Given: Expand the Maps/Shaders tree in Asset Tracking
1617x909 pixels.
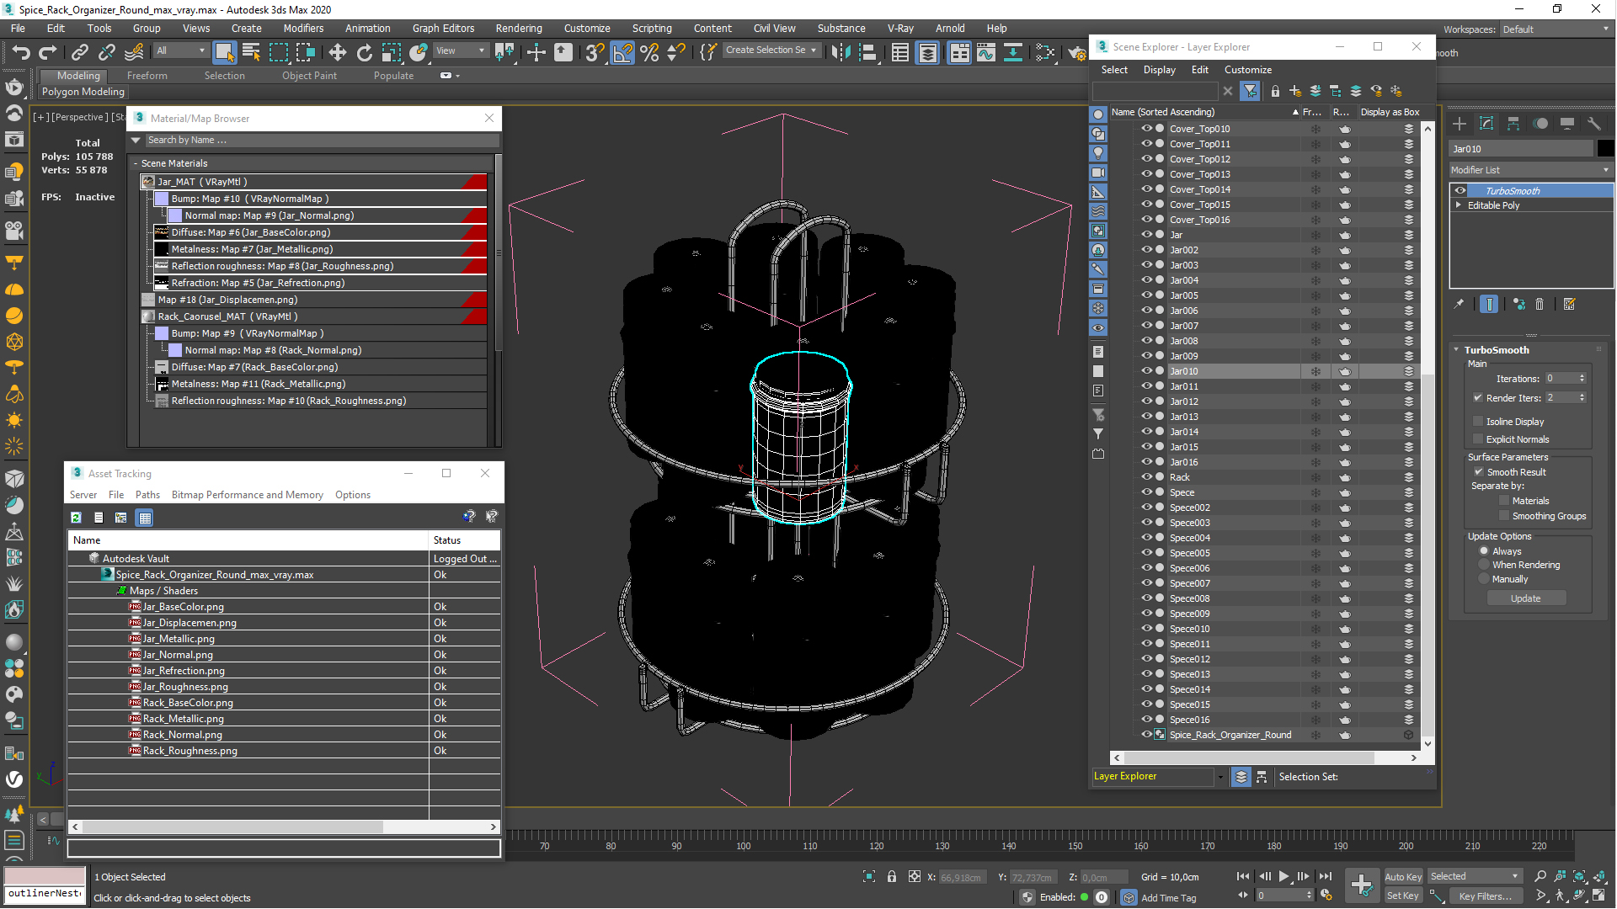Looking at the screenshot, I should click(121, 589).
